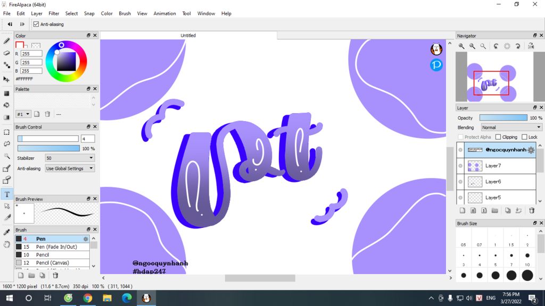Select the Move tool
The image size is (545, 306).
pos(6,80)
